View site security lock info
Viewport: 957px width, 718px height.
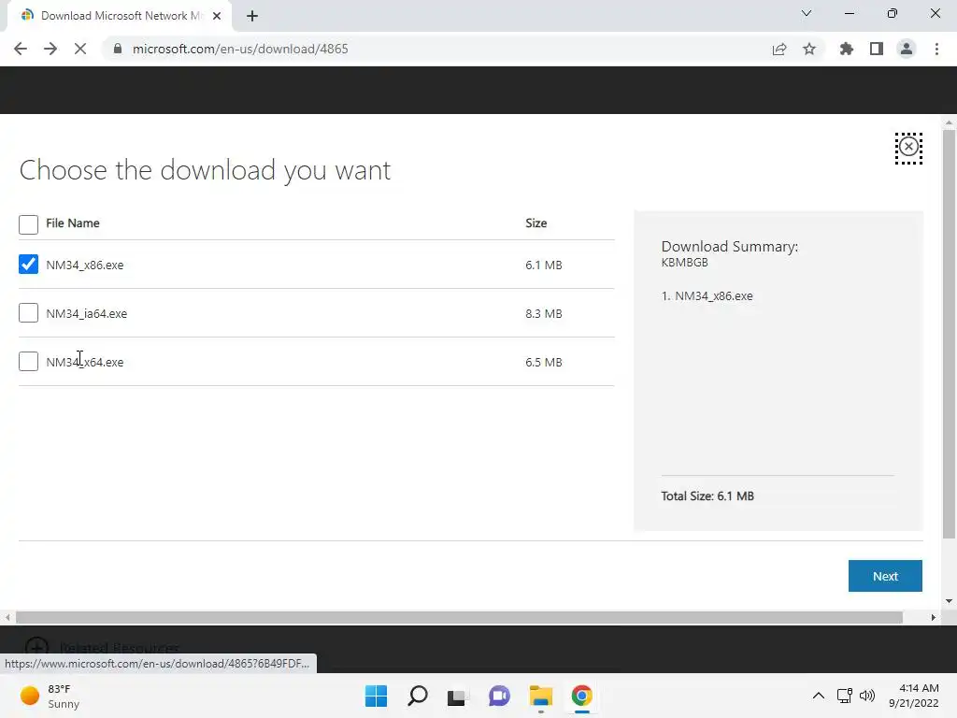coord(119,49)
